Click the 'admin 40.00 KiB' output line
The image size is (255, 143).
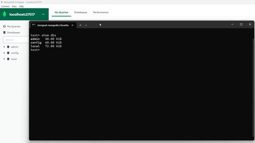pyautogui.click(x=46, y=39)
